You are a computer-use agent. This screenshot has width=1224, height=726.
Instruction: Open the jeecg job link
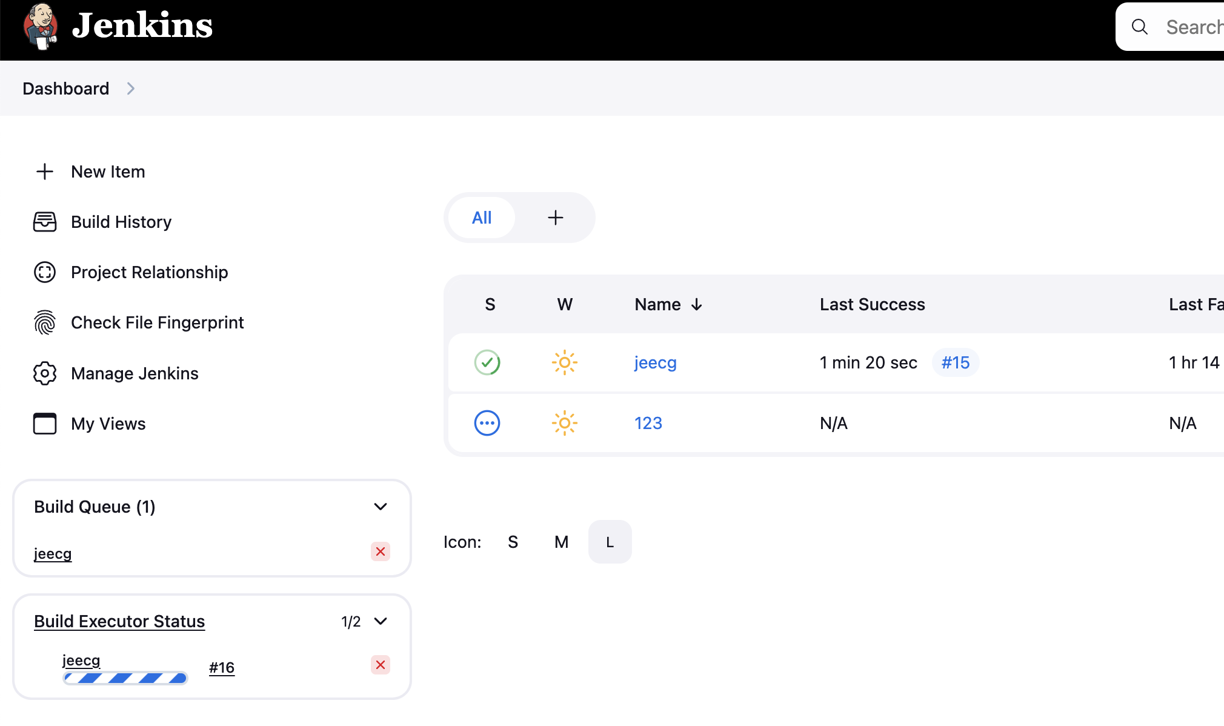point(656,362)
